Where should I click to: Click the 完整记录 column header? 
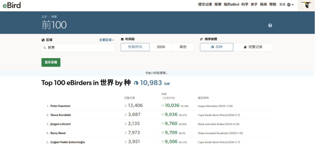click(130, 98)
